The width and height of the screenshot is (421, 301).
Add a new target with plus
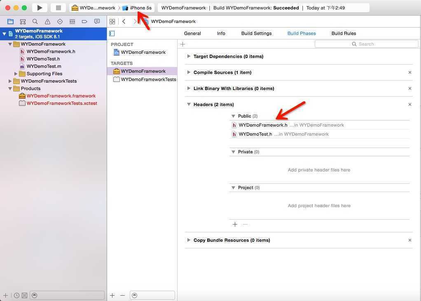[112, 295]
